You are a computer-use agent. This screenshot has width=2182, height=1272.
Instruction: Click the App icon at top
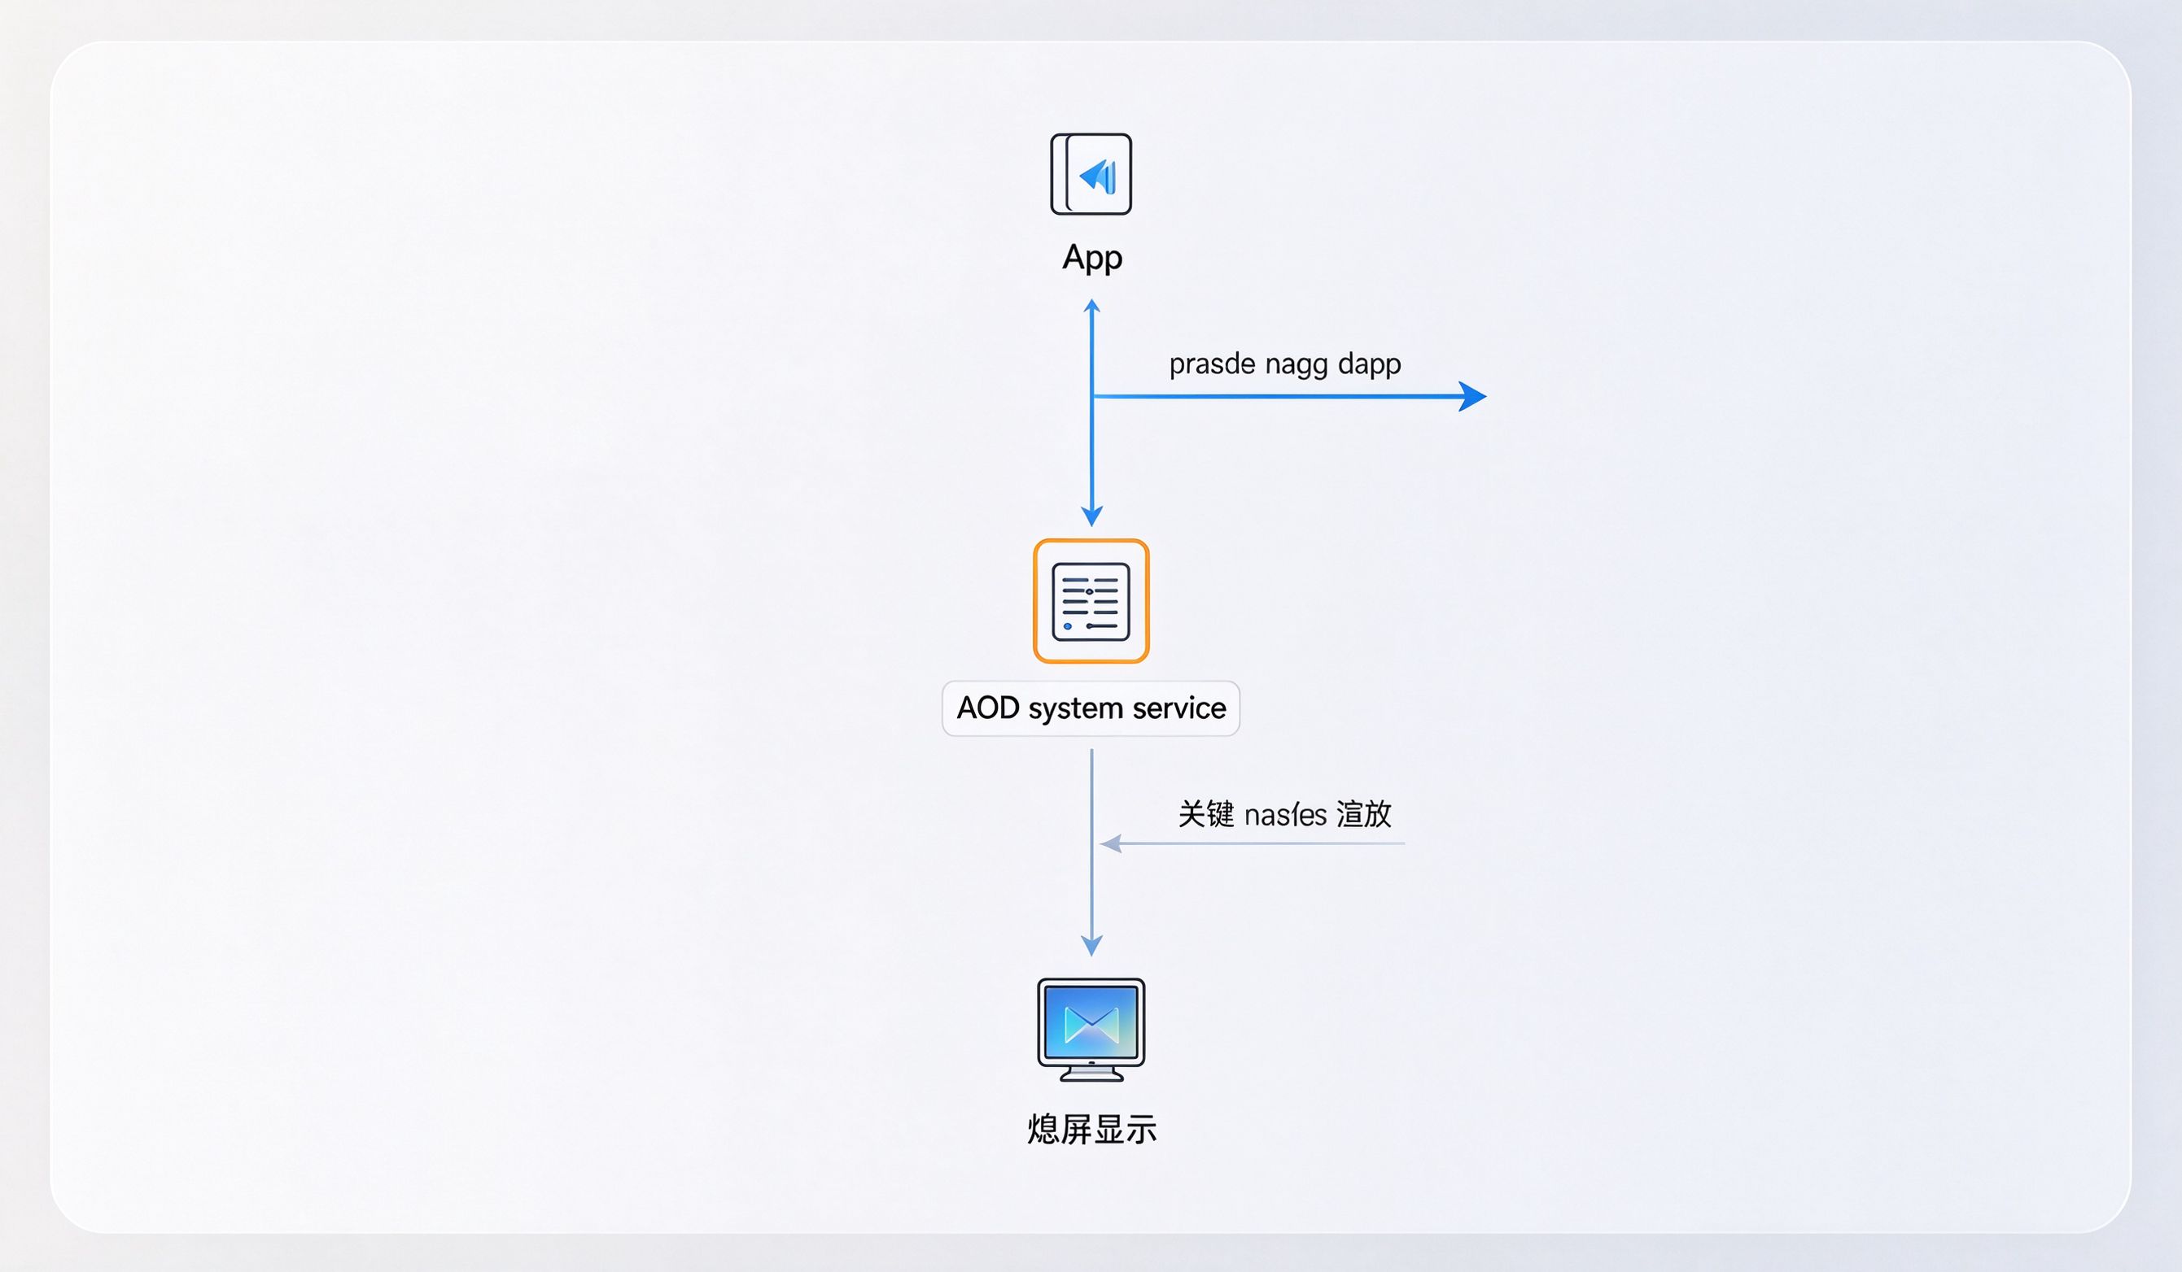(1091, 174)
